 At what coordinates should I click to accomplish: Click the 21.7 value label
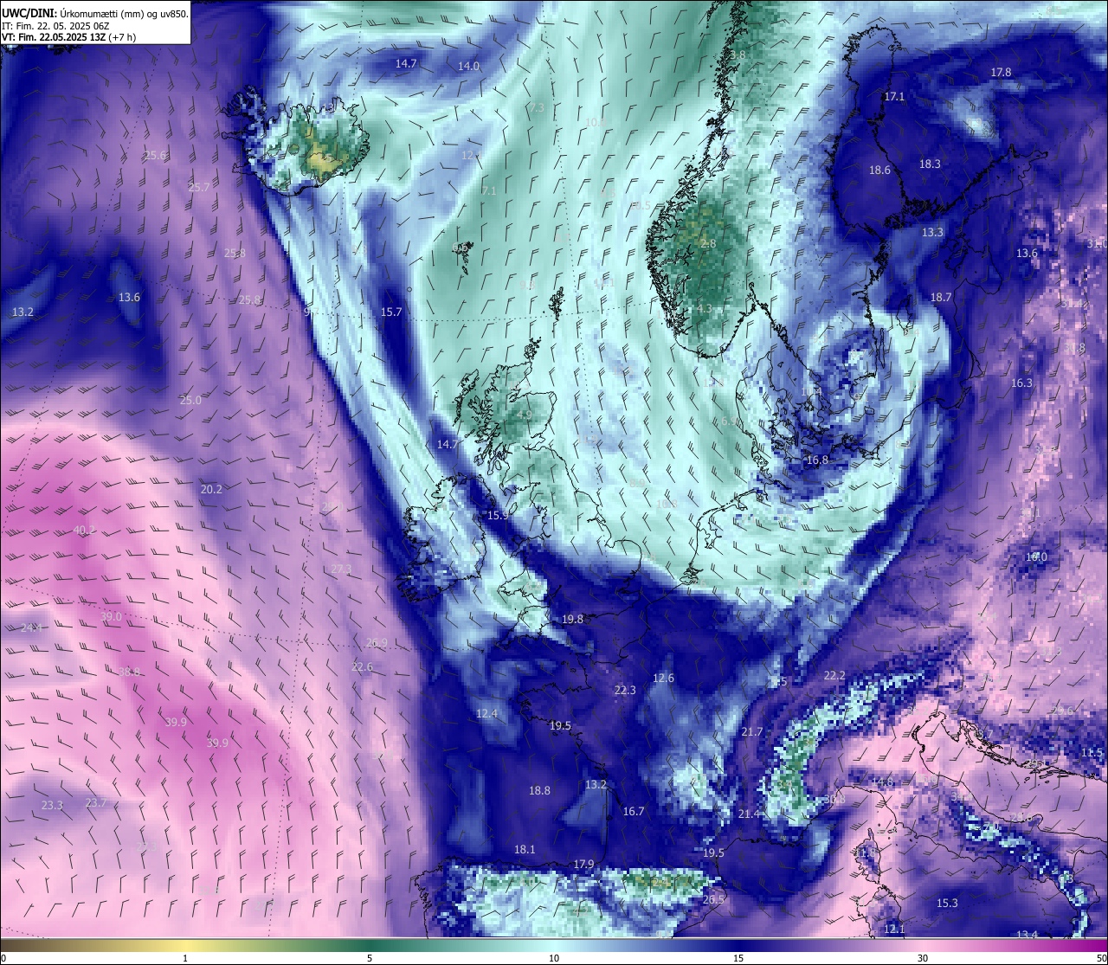point(752,731)
